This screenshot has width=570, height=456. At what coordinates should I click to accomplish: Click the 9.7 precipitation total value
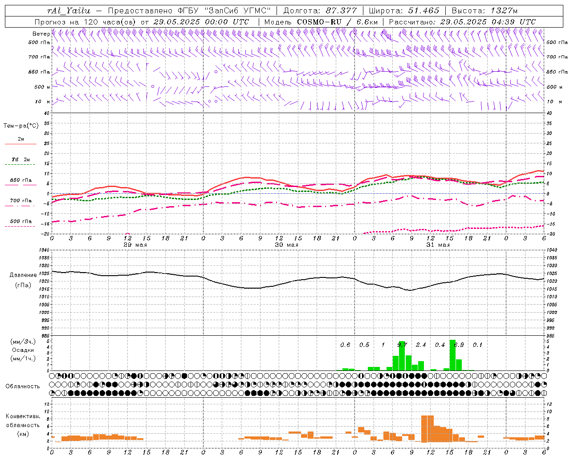[402, 345]
